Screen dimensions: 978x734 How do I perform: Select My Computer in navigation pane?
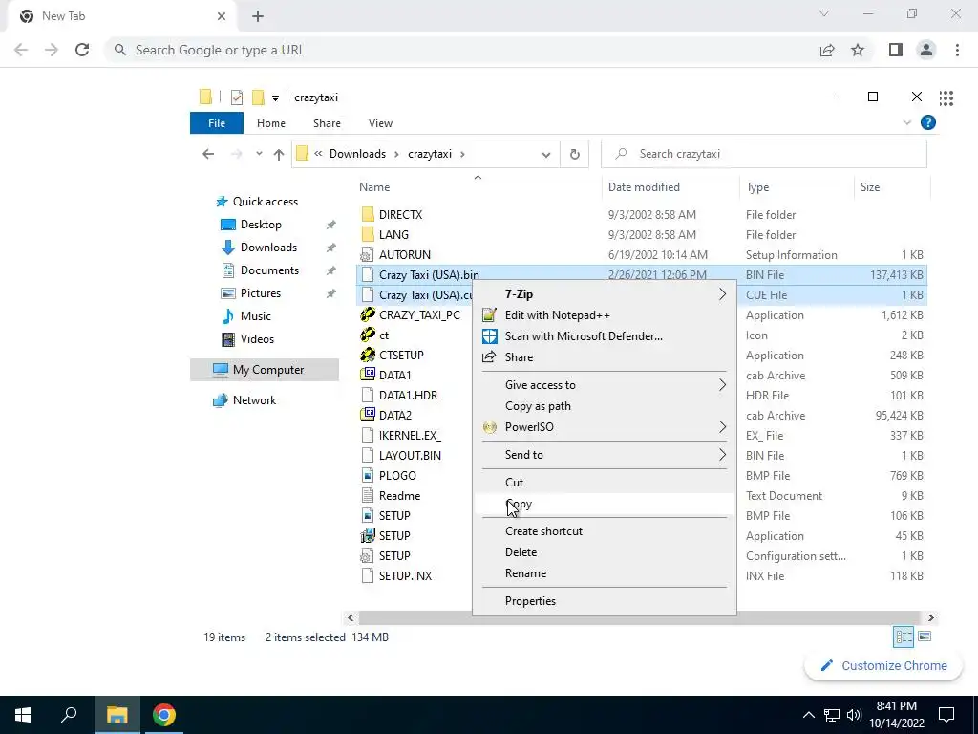(x=265, y=370)
